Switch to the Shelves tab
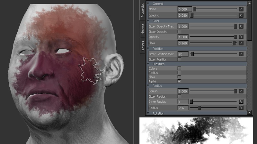257x144 pixels. pos(143,29)
